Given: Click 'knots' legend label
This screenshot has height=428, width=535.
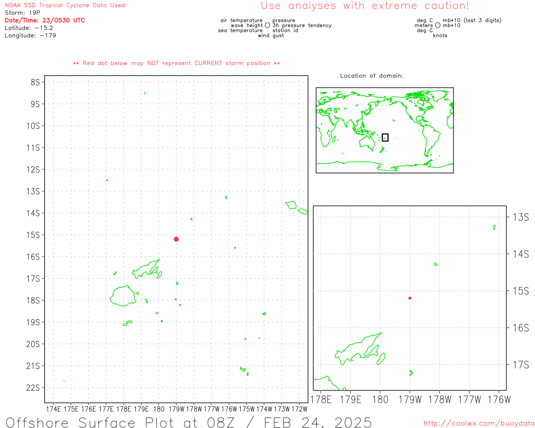Looking at the screenshot, I should point(440,36).
